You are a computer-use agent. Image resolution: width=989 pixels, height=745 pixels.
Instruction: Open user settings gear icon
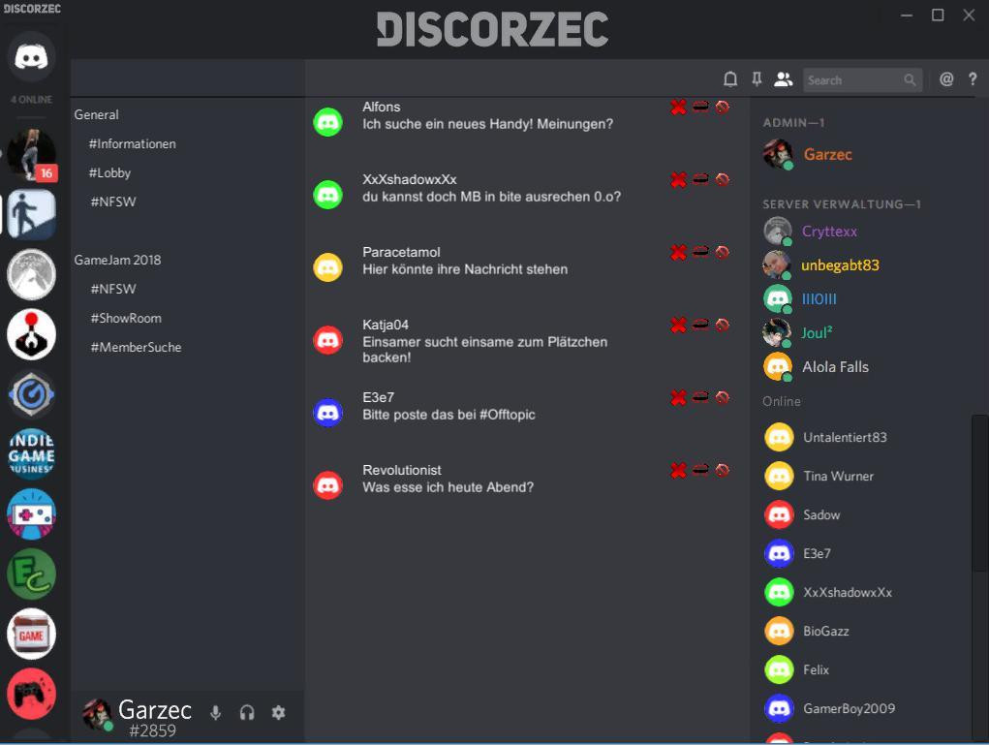(278, 713)
